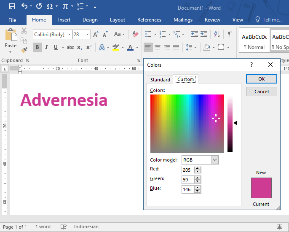Increase paragraph indent

click(204, 34)
